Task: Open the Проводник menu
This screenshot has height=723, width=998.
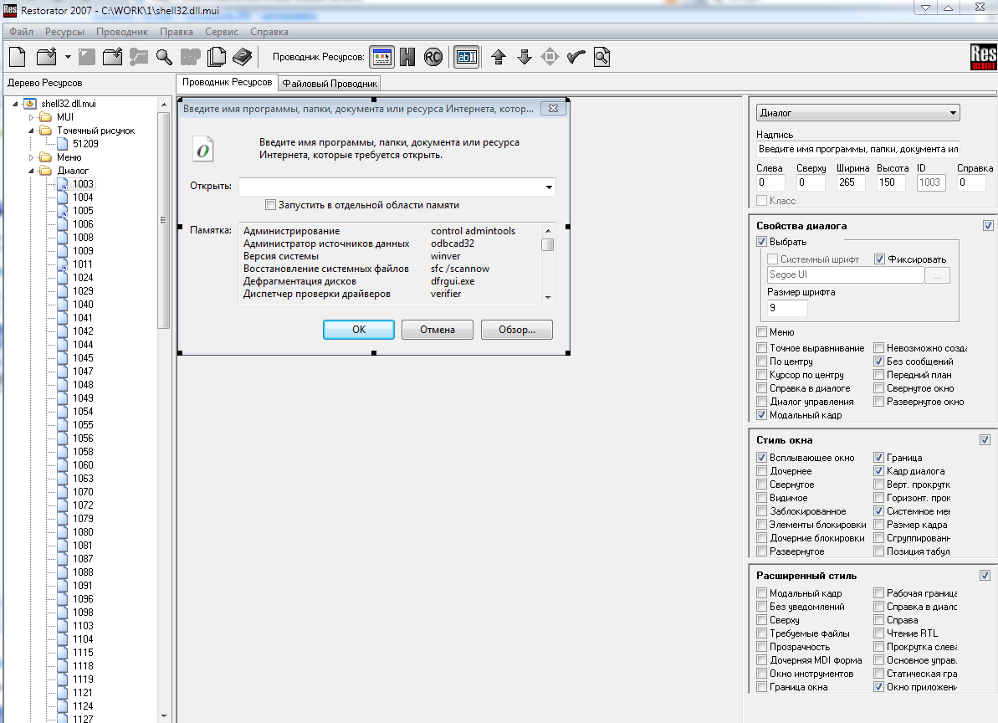Action: [122, 32]
